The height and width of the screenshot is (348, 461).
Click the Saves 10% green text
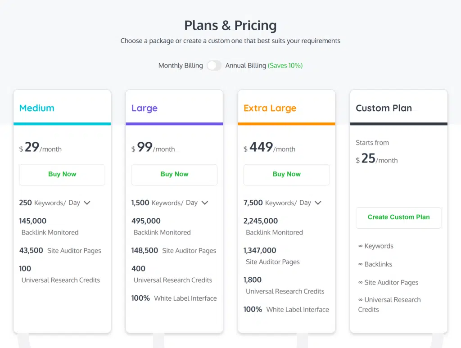click(285, 66)
